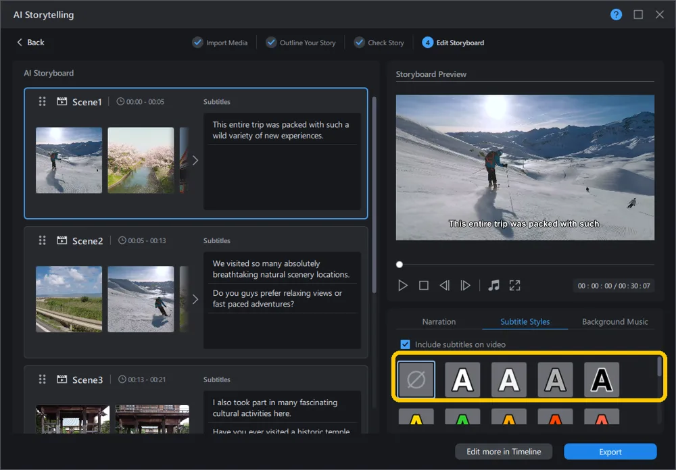This screenshot has width=676, height=470.
Task: Stop the storyboard preview playback
Action: (x=424, y=285)
